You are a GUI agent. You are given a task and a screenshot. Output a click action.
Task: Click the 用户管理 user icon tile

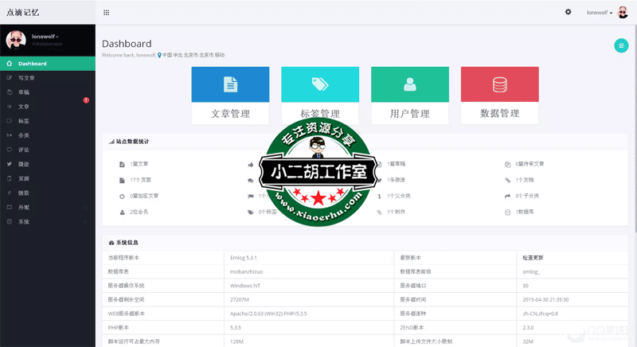click(x=409, y=84)
